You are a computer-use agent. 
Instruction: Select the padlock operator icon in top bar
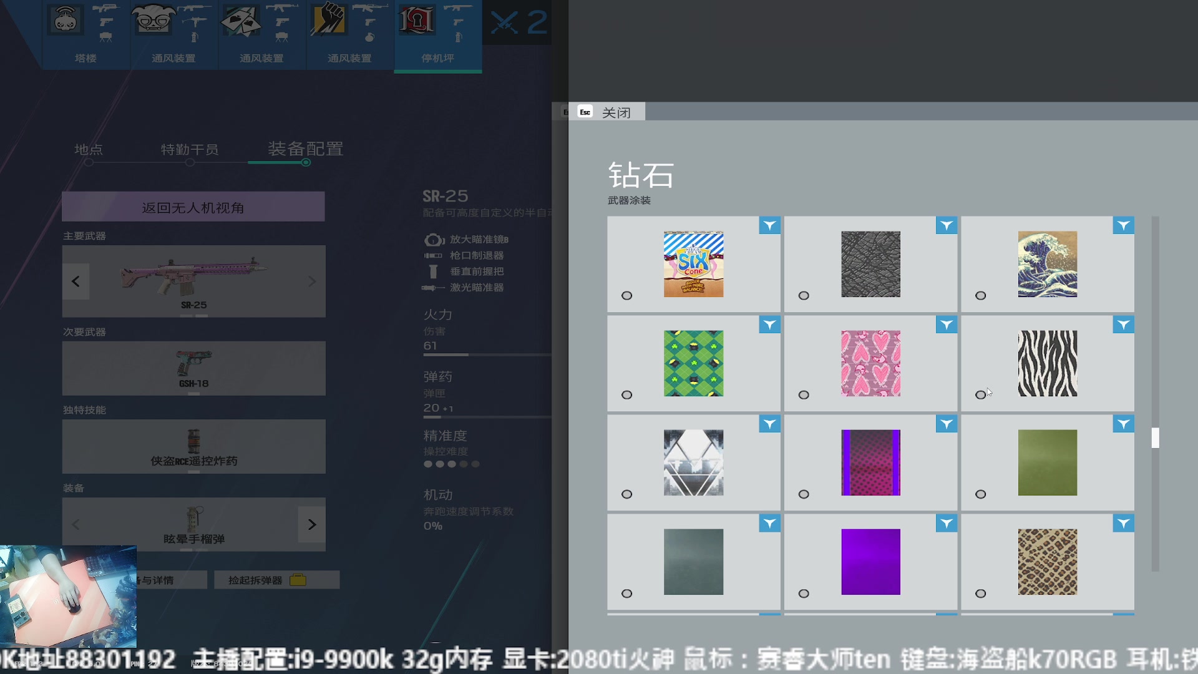tap(416, 21)
